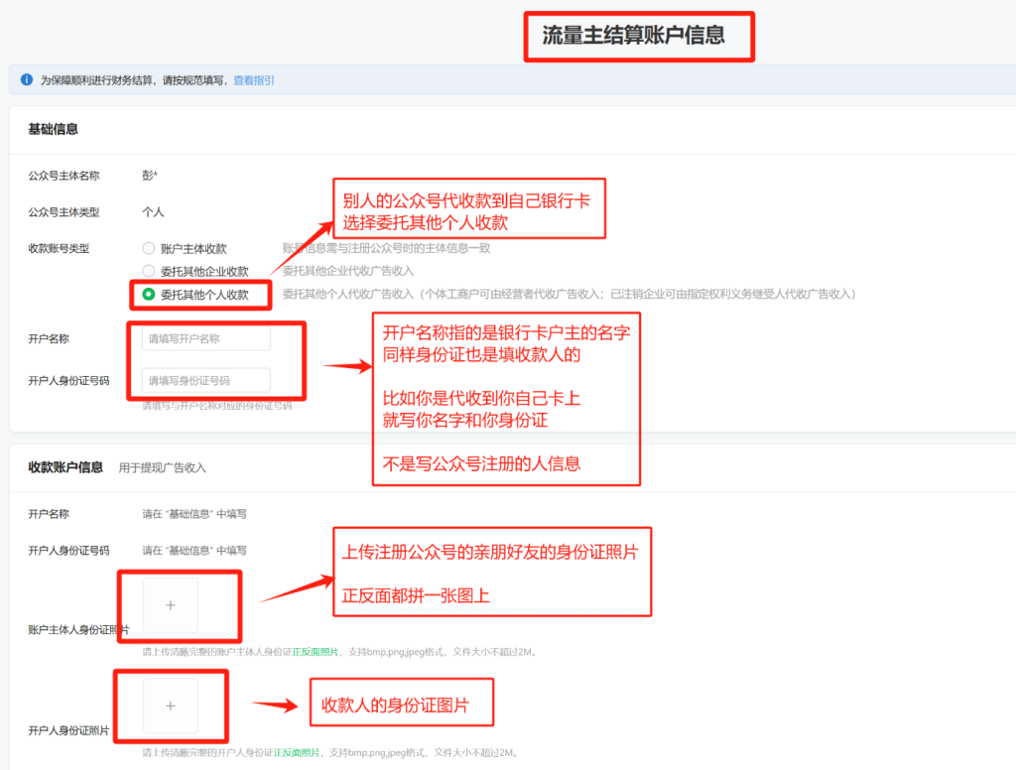Click the plus icon to upload 开户人身份证照片
Image resolution: width=1016 pixels, height=770 pixels.
[170, 706]
